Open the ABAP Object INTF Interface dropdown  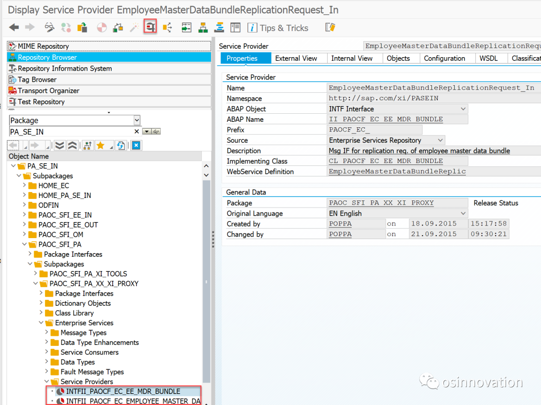coord(463,109)
